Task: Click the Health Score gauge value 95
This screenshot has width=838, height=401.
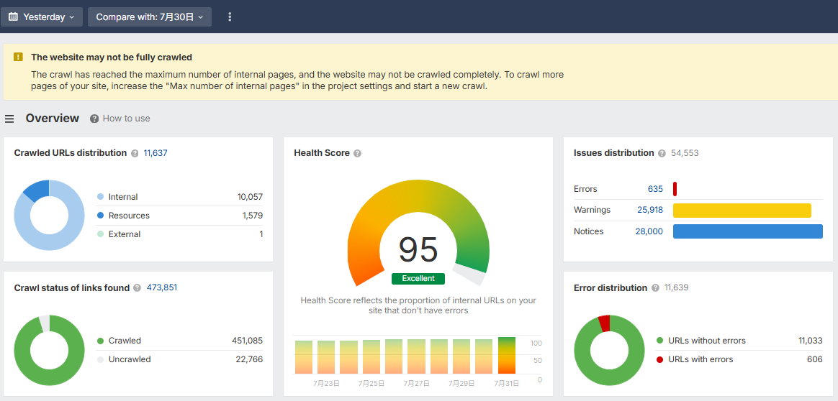Action: pos(418,250)
